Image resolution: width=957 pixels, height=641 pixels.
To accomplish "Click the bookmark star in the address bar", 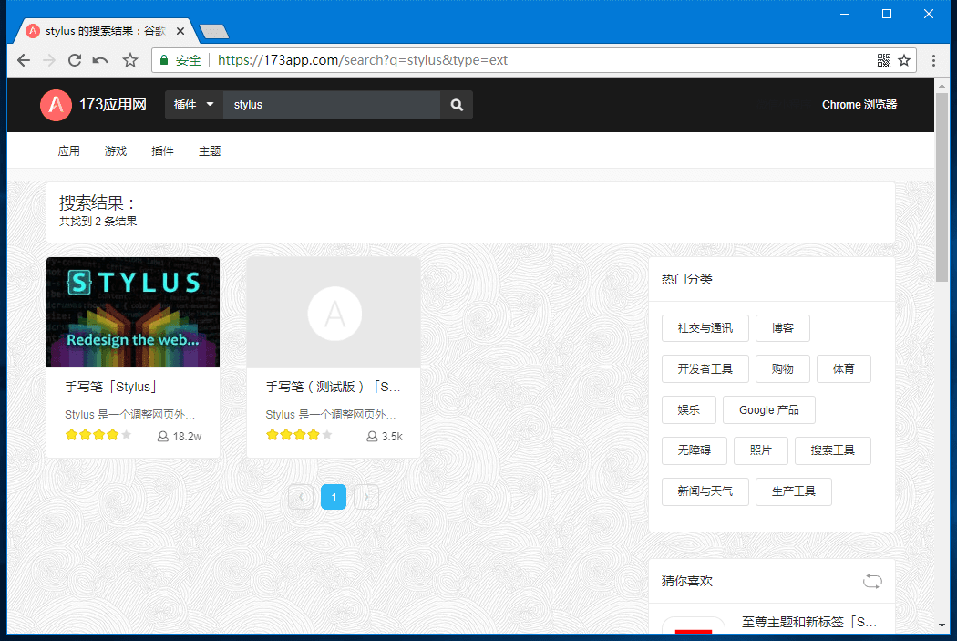I will coord(903,59).
